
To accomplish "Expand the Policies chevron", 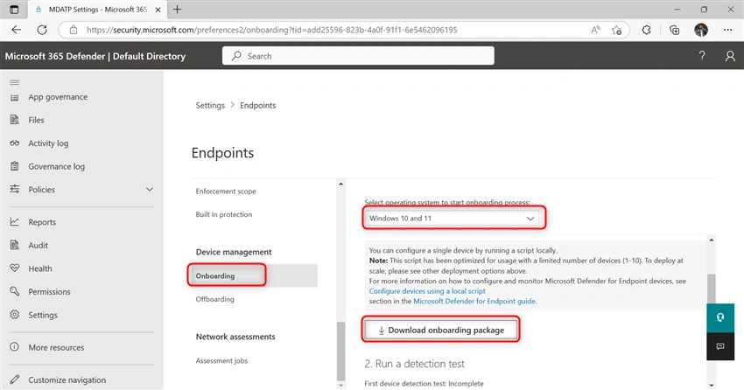I will coord(150,190).
